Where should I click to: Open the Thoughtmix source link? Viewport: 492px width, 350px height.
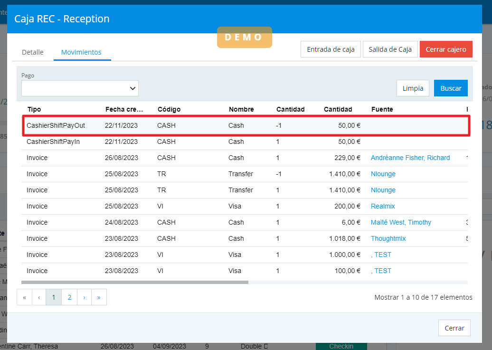click(x=388, y=238)
